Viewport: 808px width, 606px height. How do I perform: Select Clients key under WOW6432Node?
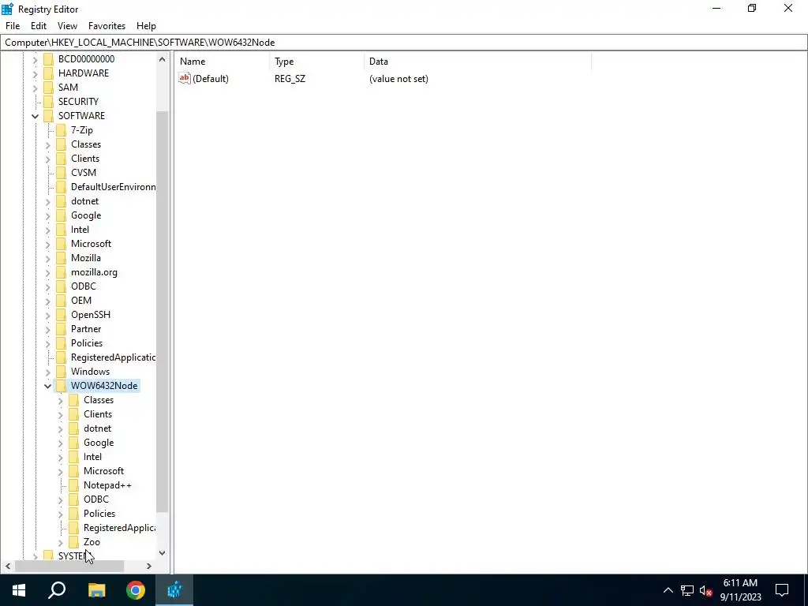(98, 414)
